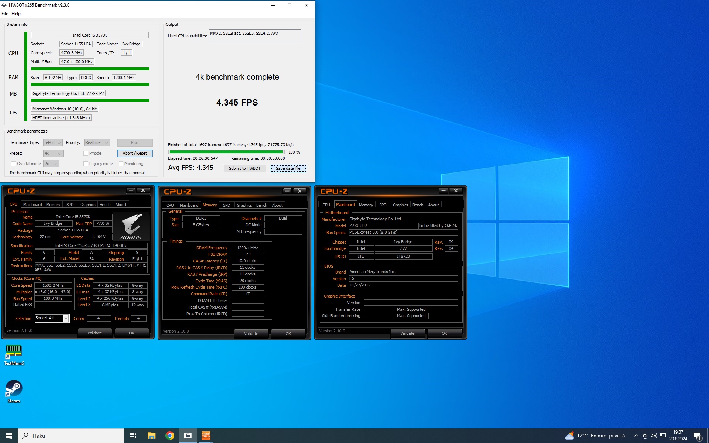Toggle Pmode checkbox
This screenshot has height=443, width=709.
(86, 153)
